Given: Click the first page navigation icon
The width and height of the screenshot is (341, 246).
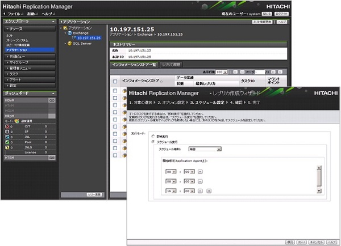Looking at the screenshot, I should point(235,72).
